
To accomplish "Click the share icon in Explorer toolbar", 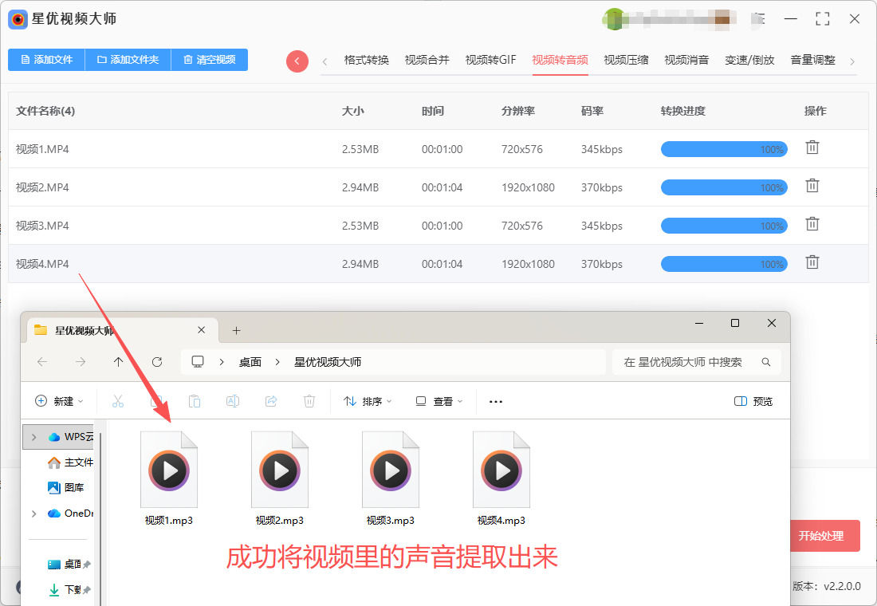I will [271, 401].
